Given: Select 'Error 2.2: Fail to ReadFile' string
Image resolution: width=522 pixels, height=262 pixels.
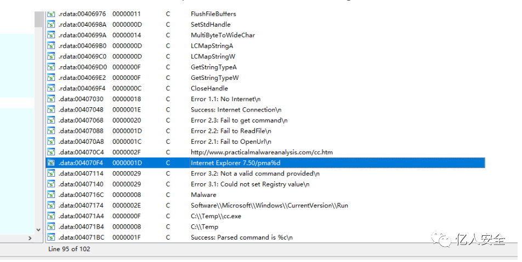Looking at the screenshot, I should pyautogui.click(x=231, y=131).
